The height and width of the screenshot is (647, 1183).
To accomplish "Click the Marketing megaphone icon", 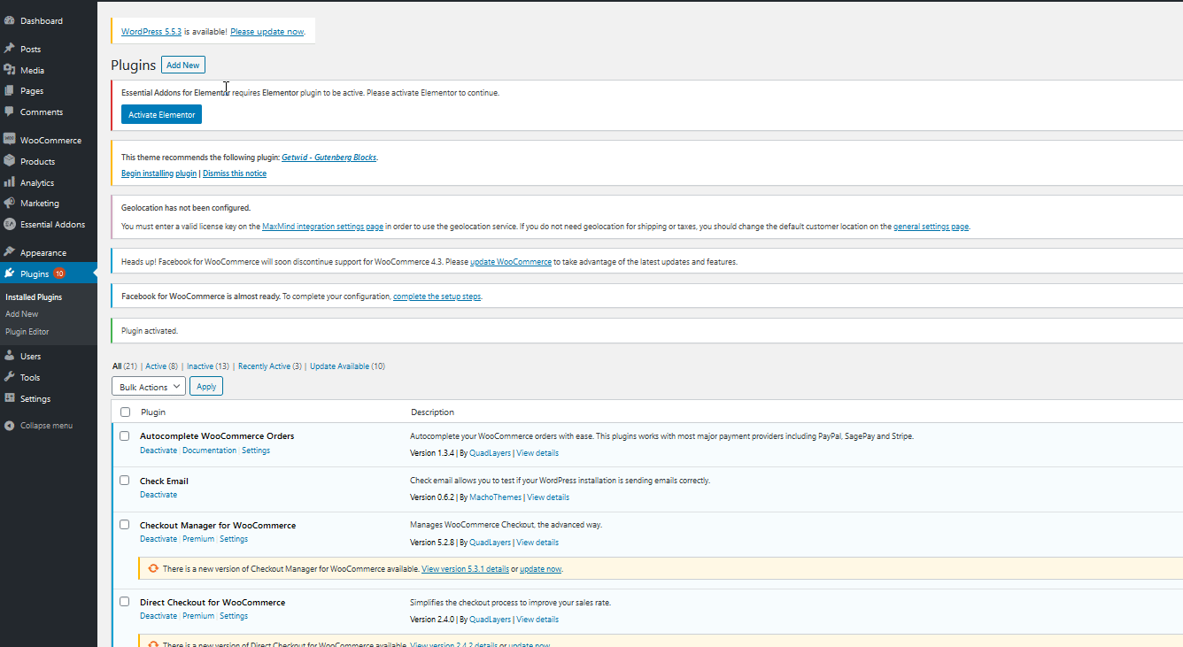I will (x=10, y=203).
